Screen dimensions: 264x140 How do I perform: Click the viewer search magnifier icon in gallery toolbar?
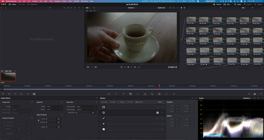pos(75,8)
